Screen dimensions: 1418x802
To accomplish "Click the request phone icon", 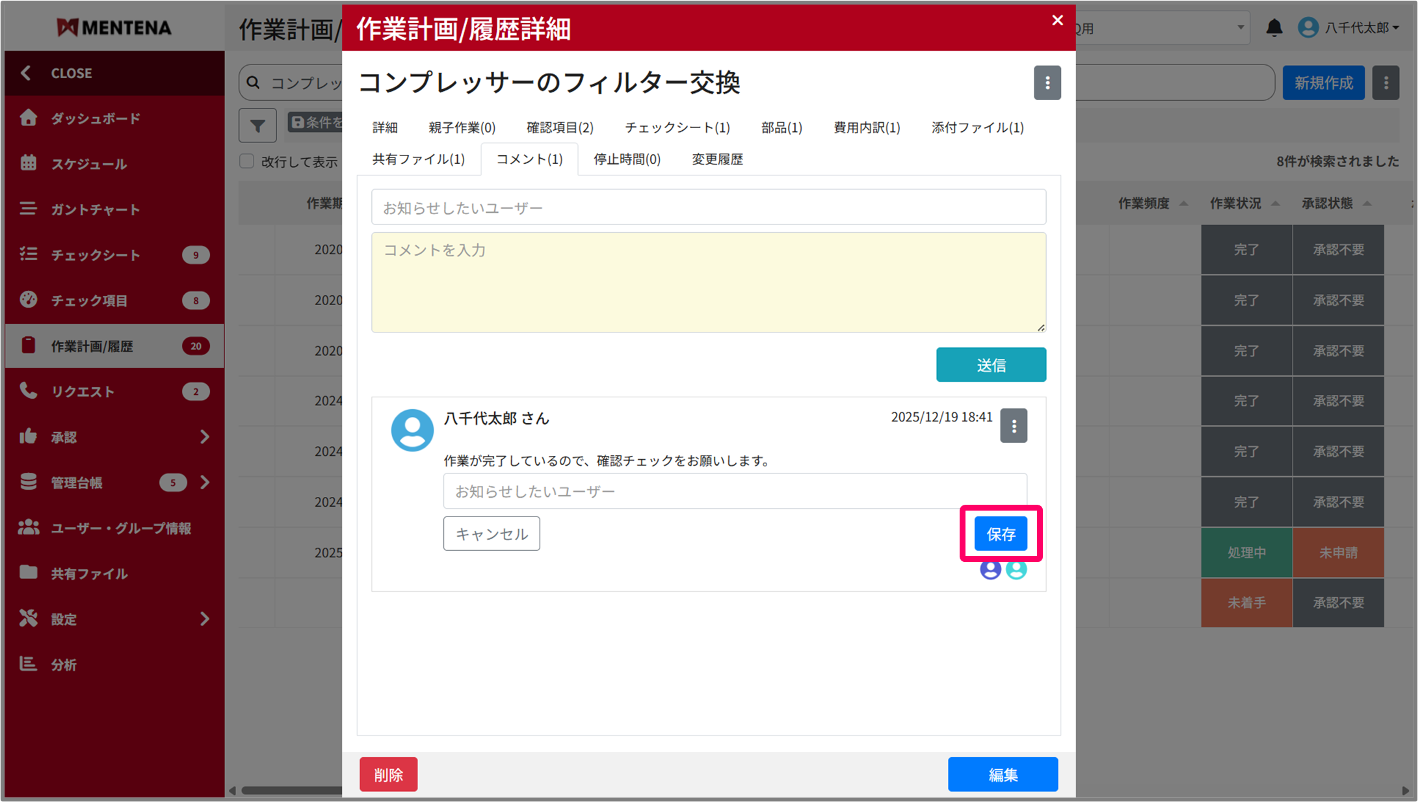I will coord(28,391).
